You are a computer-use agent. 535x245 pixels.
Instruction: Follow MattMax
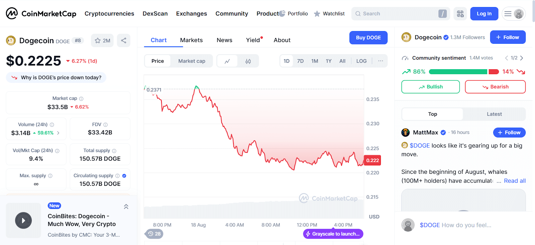[509, 133]
